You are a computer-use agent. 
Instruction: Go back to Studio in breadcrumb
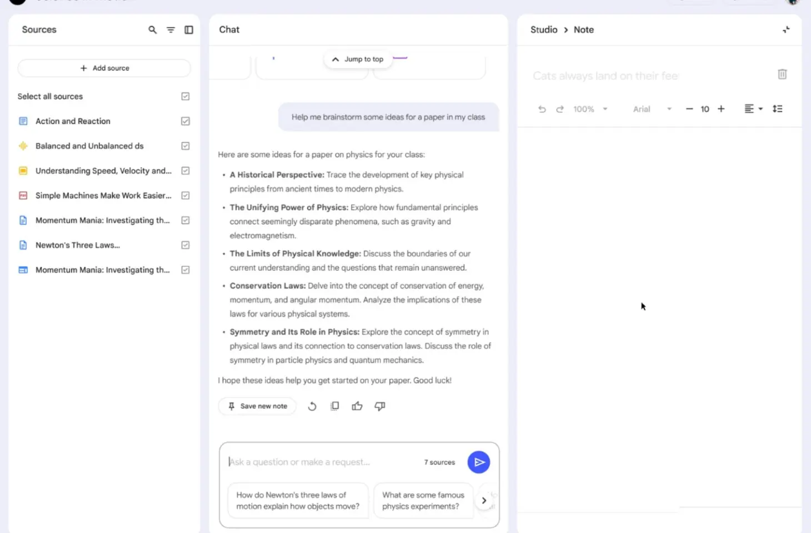click(543, 30)
